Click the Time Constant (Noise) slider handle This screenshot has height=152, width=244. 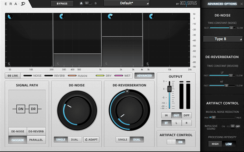(x=231, y=28)
